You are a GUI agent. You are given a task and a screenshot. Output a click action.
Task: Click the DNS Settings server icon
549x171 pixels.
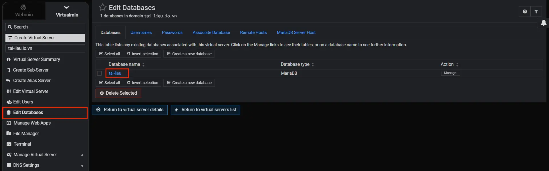click(x=9, y=165)
